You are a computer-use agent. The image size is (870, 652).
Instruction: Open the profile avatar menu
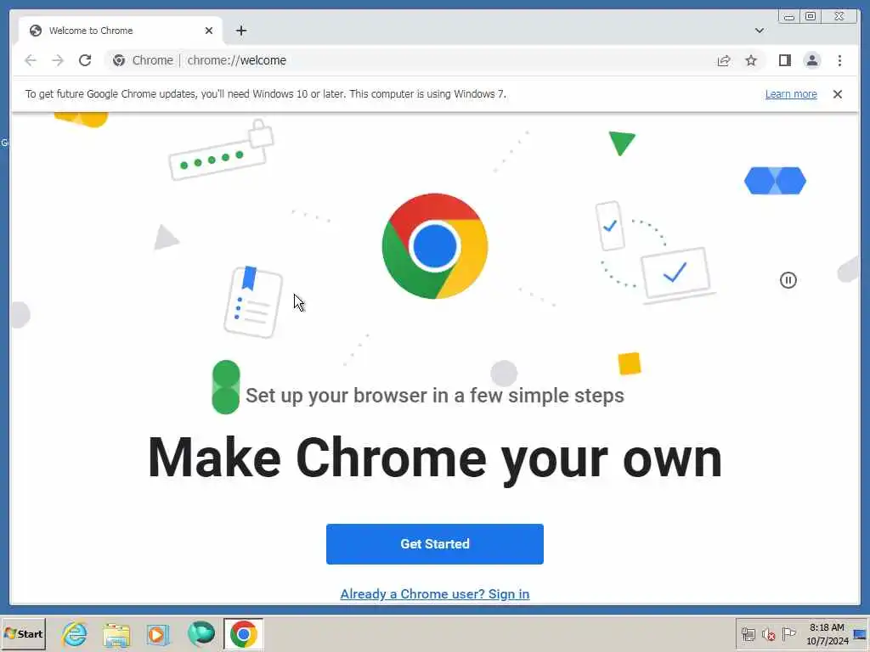click(x=811, y=60)
